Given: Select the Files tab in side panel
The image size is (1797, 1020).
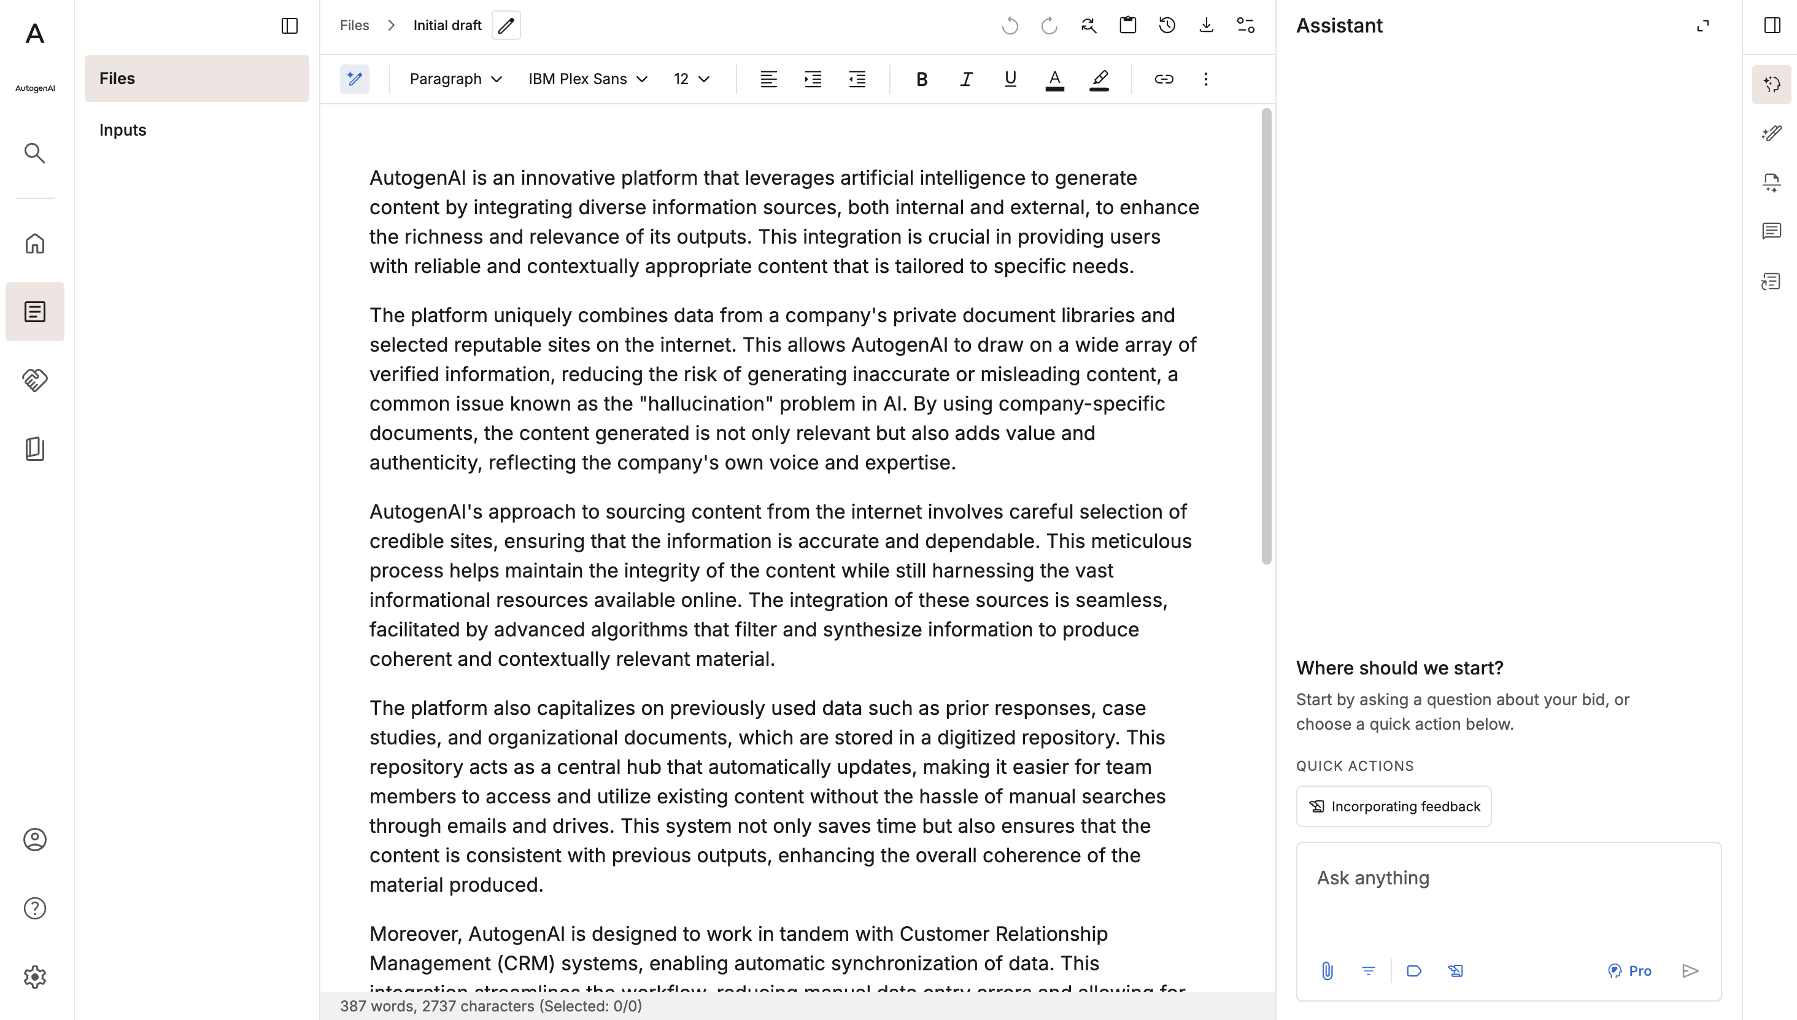Looking at the screenshot, I should [197, 79].
